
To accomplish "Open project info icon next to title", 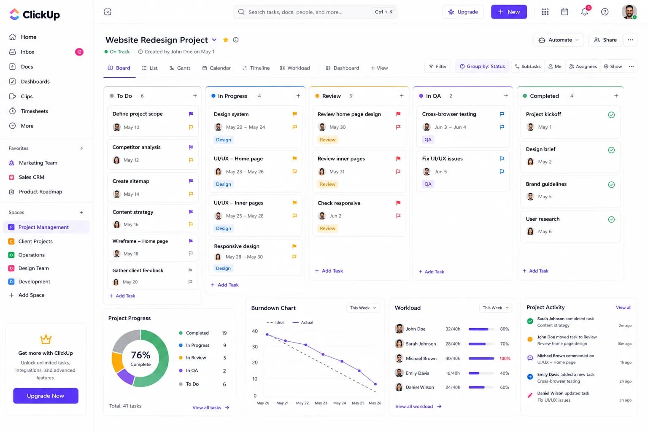I will pos(236,40).
